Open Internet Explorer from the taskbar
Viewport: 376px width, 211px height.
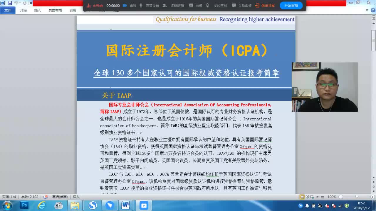[41, 205]
